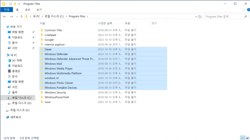This screenshot has width=250, height=140.
Task: Expand the ribbon with the chevron
Action: click(x=244, y=10)
